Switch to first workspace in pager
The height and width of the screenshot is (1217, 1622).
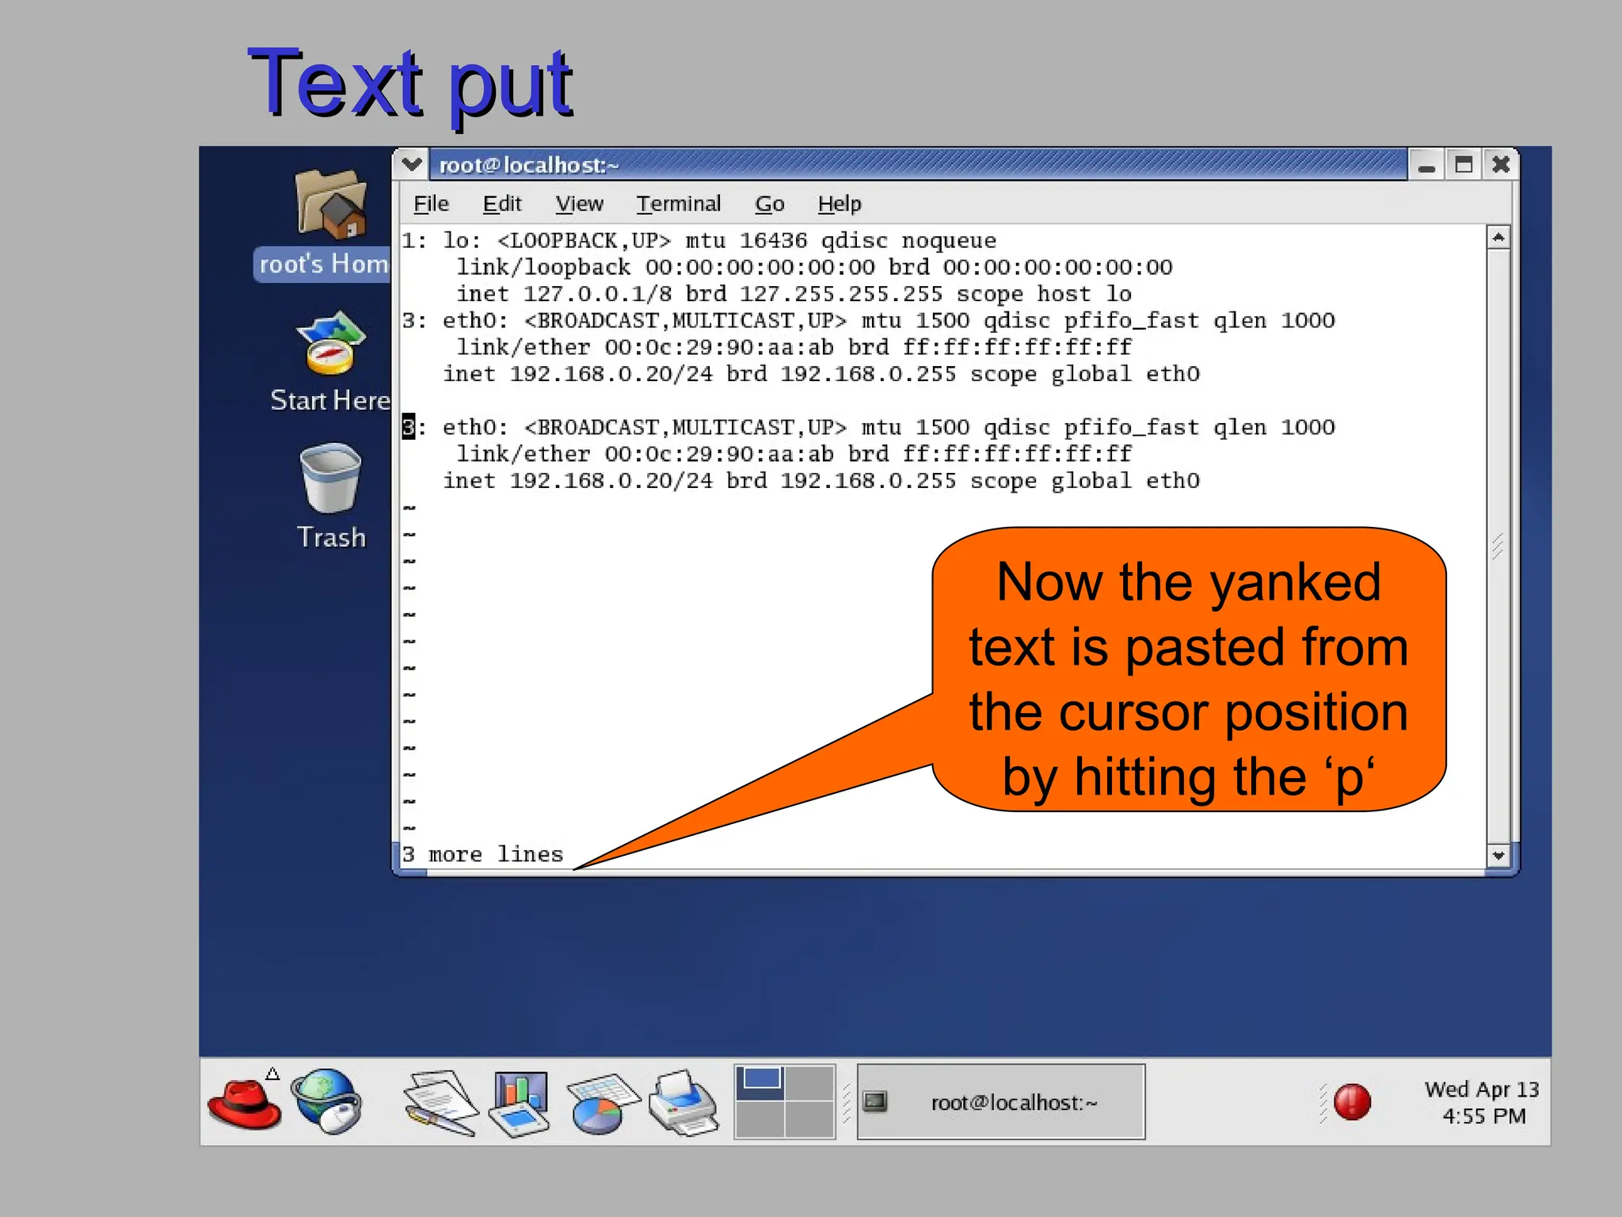coord(760,1082)
